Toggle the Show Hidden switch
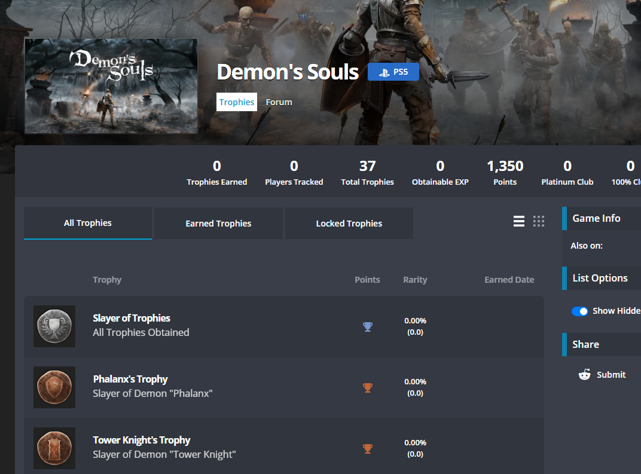 click(x=579, y=311)
